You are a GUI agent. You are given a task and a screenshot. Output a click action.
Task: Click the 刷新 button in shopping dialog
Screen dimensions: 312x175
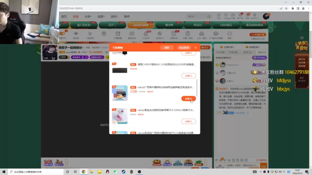[167, 47]
